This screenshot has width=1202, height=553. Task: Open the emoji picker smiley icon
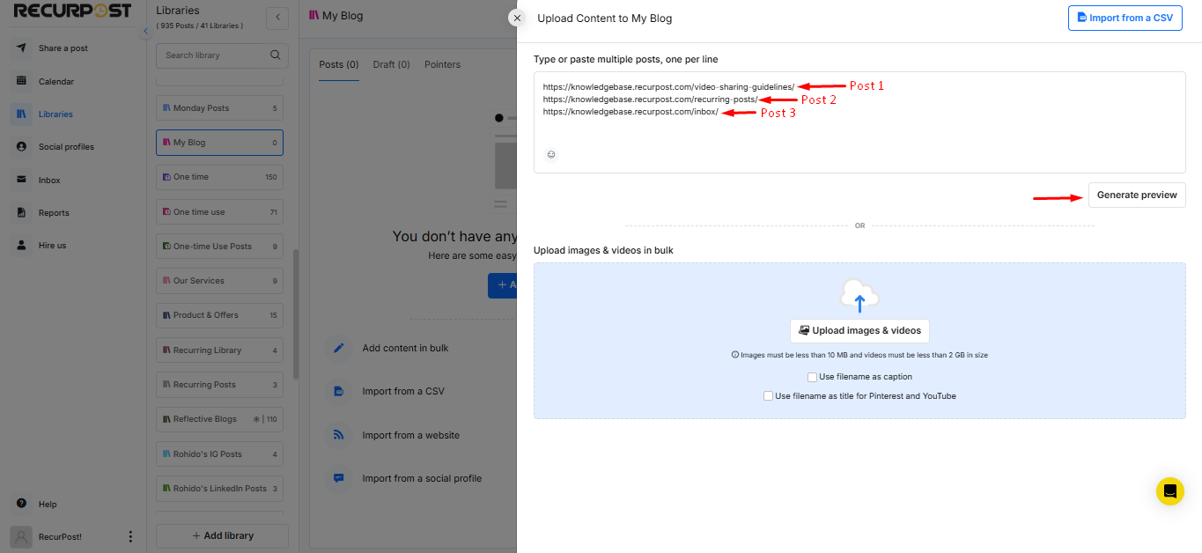551,154
